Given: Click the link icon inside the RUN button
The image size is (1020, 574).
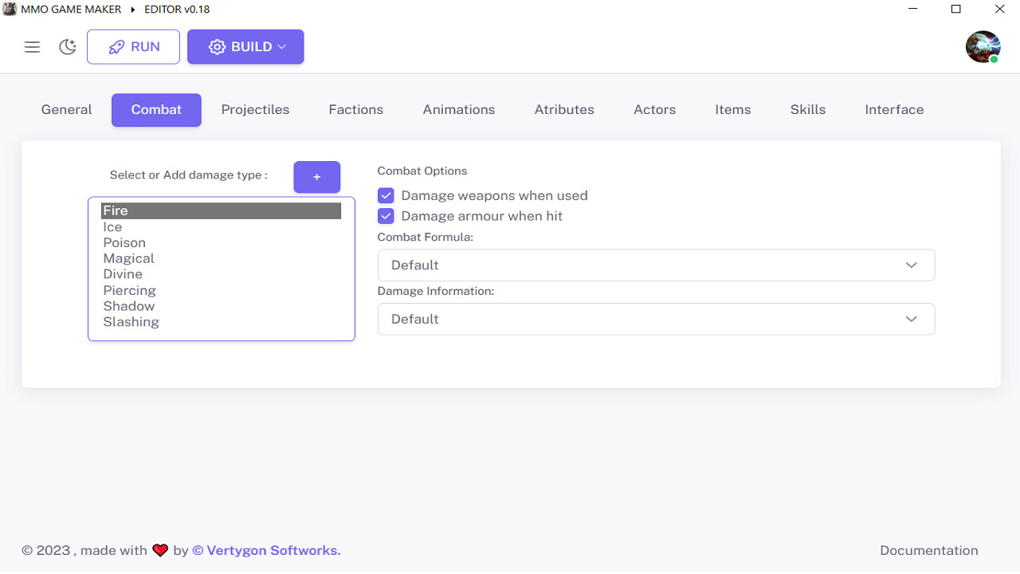Looking at the screenshot, I should [x=116, y=46].
